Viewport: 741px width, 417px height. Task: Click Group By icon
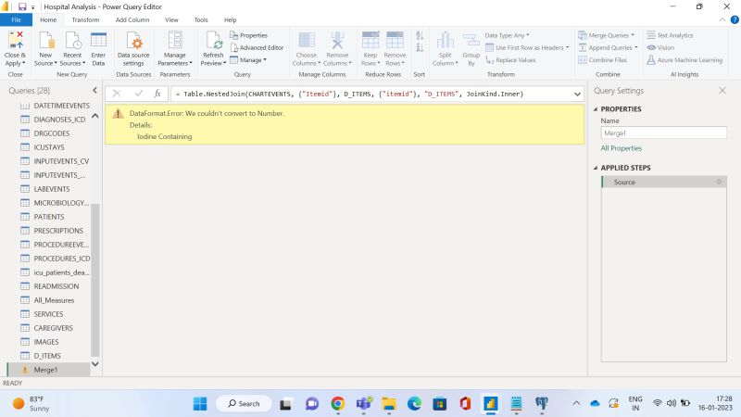[471, 41]
